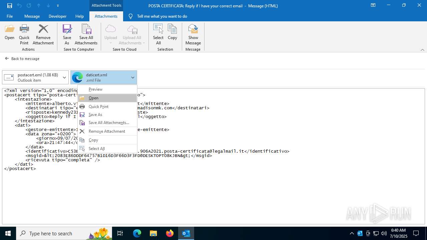Choose Select All in the context menu
Image resolution: width=427 pixels, height=240 pixels.
click(x=107, y=149)
